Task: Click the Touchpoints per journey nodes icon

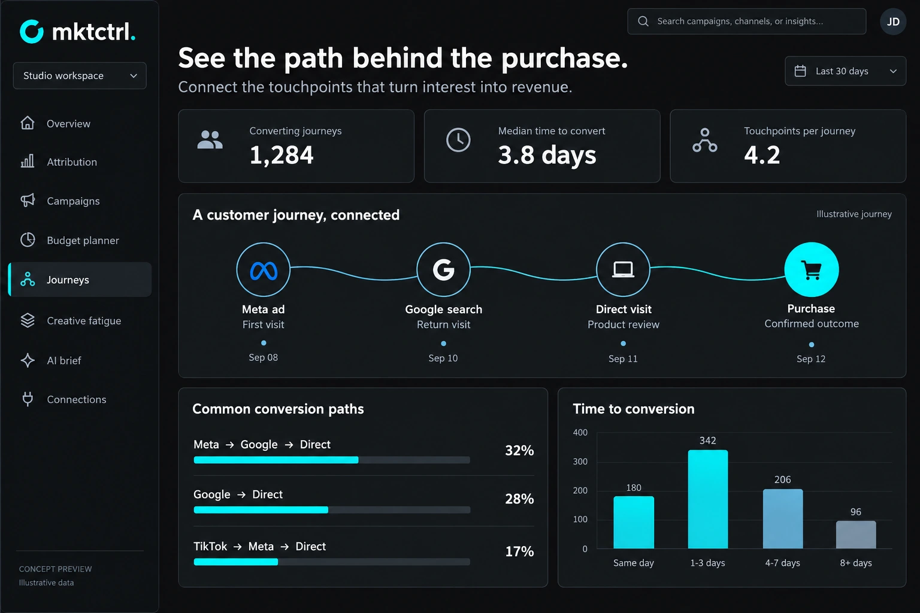Action: pos(705,140)
